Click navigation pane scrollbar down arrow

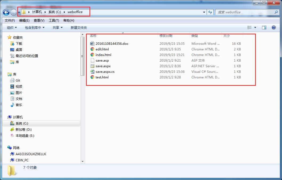pos(83,161)
